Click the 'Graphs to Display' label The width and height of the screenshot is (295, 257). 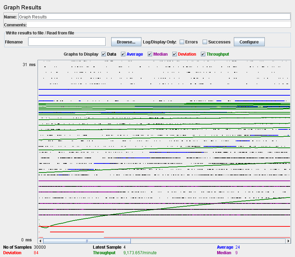point(81,54)
